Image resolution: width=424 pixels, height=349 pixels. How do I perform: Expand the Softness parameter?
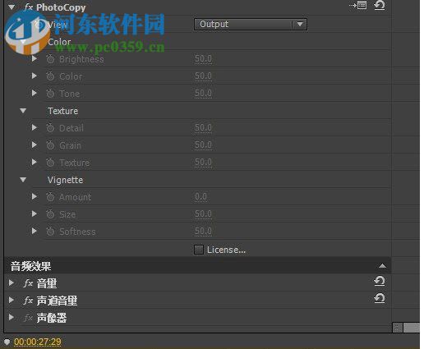click(35, 231)
